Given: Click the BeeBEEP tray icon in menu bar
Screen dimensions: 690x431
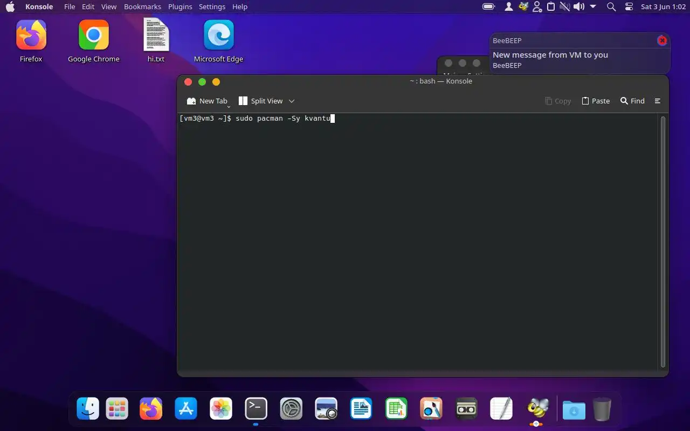Looking at the screenshot, I should pyautogui.click(x=523, y=6).
